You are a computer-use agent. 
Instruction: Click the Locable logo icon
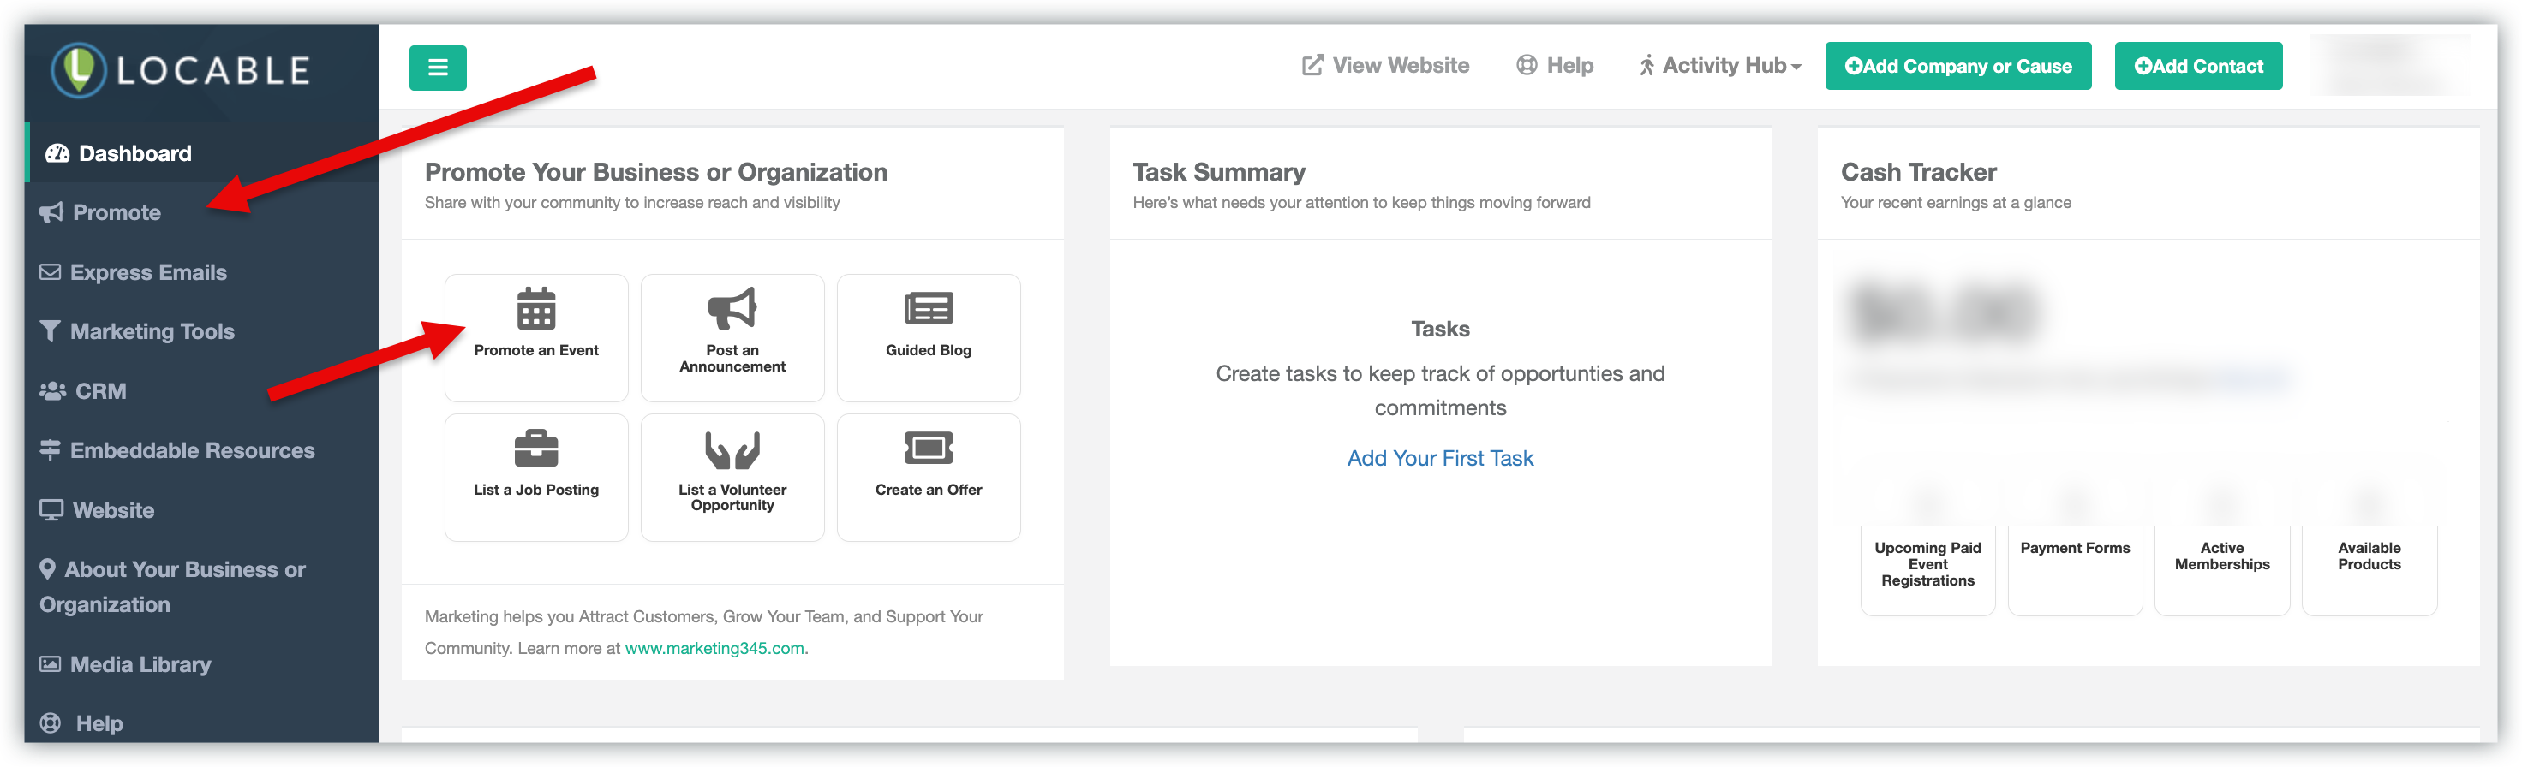[78, 69]
